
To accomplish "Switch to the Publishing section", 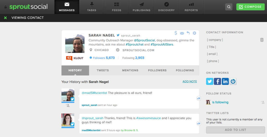I will tap(142, 7).
